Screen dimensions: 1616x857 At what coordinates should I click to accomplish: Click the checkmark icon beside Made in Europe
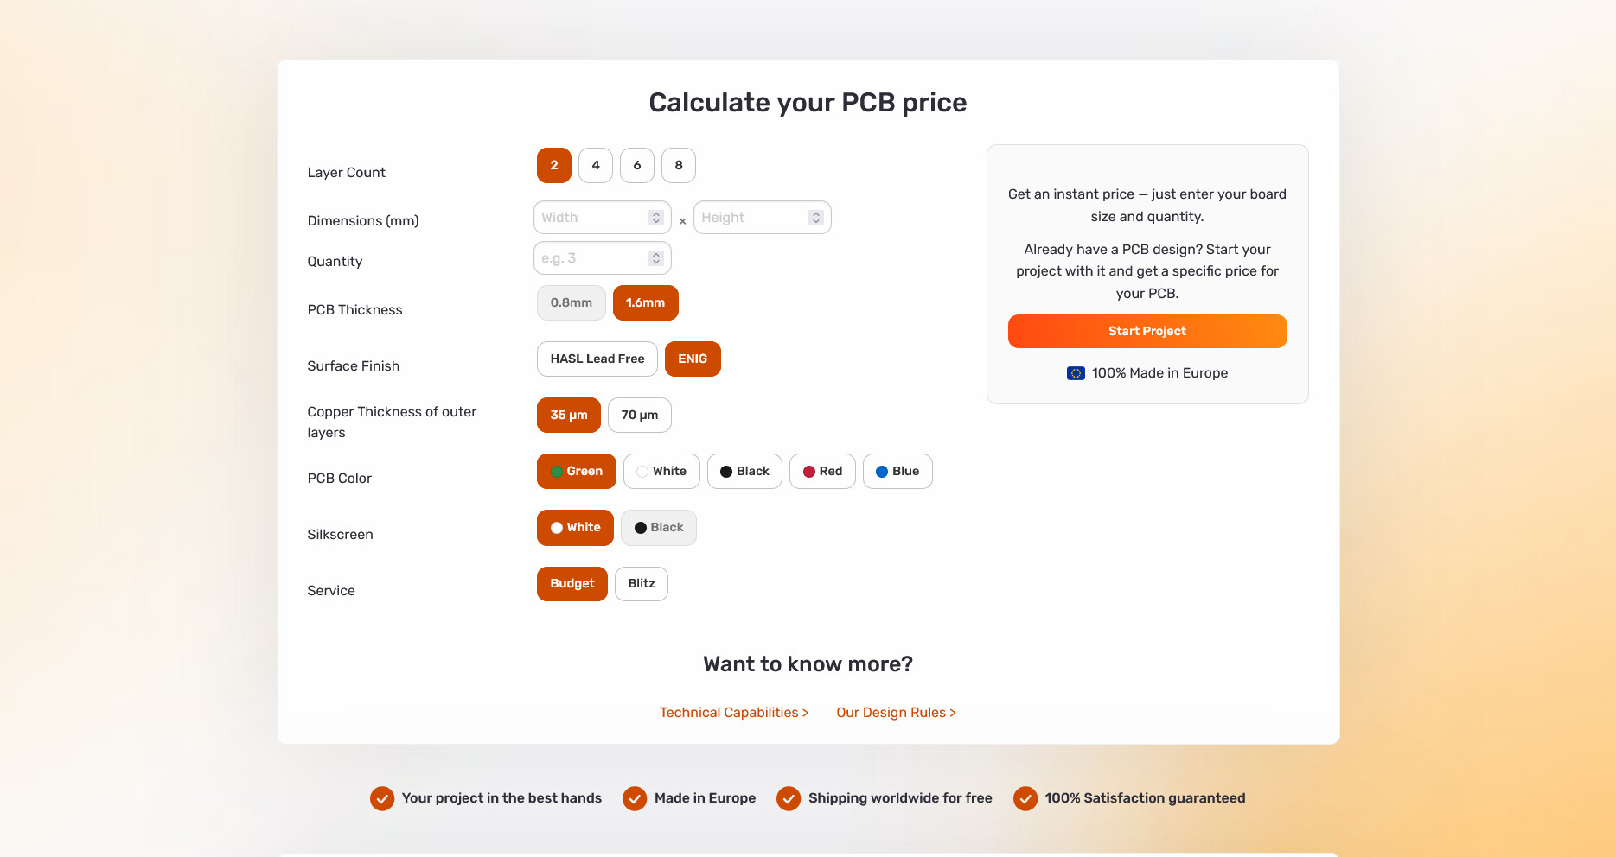[x=635, y=799]
